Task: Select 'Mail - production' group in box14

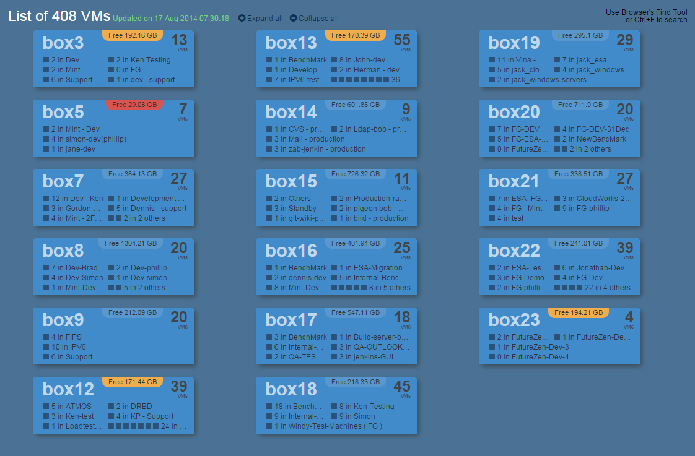Action: click(308, 139)
